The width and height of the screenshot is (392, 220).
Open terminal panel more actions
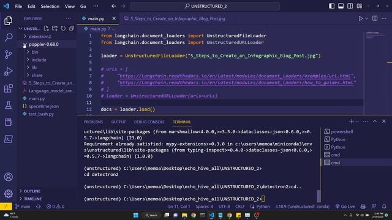coord(366,121)
